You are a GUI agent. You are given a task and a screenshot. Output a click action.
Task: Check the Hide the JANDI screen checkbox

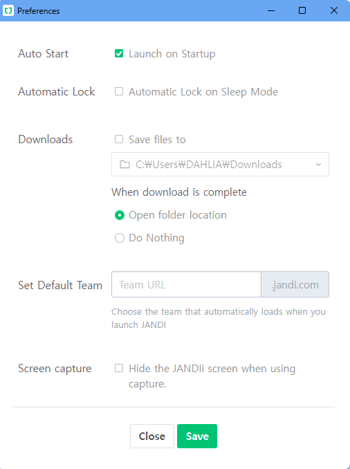coord(119,368)
